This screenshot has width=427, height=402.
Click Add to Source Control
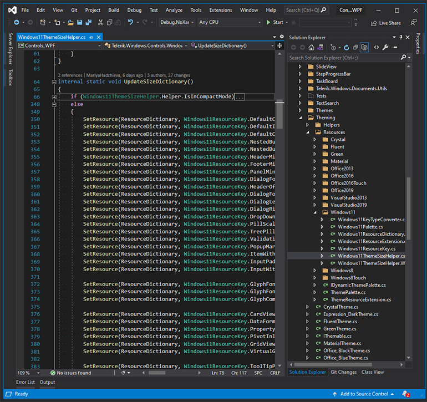[364, 394]
